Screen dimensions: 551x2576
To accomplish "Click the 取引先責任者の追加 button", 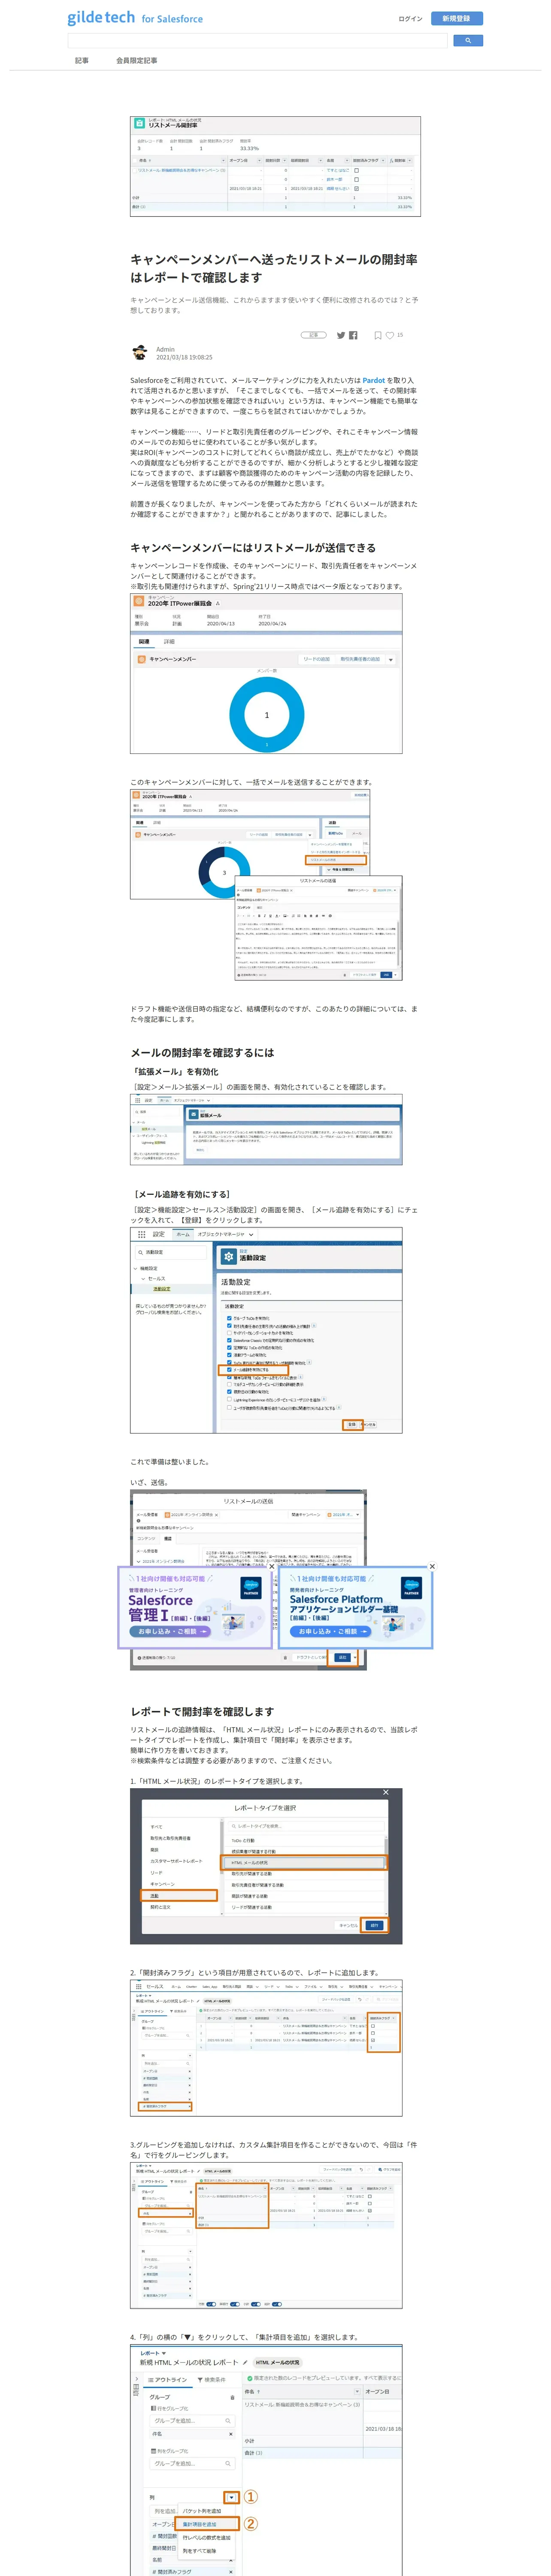I will pos(360,660).
